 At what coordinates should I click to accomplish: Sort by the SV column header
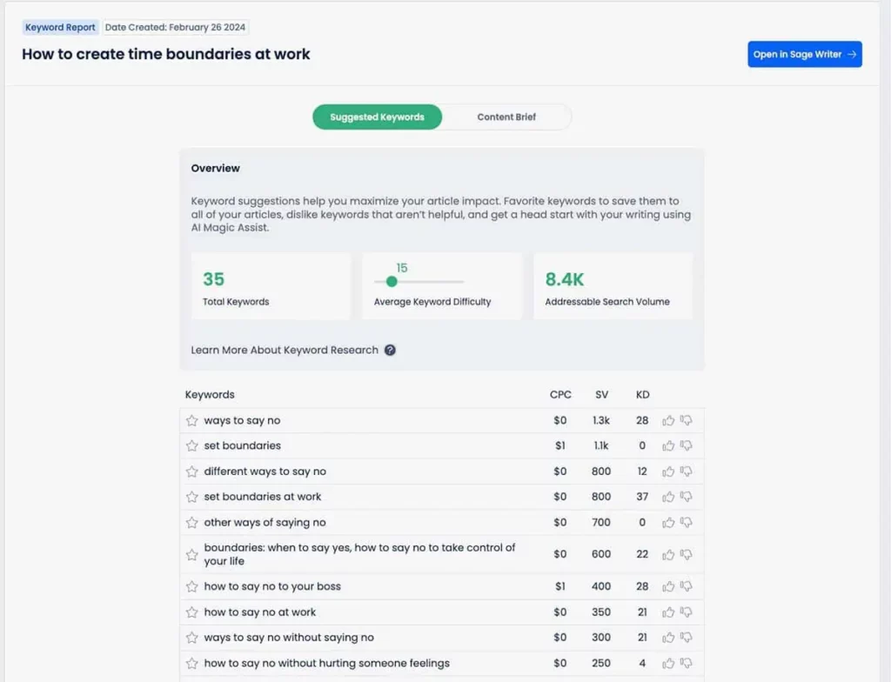click(602, 394)
